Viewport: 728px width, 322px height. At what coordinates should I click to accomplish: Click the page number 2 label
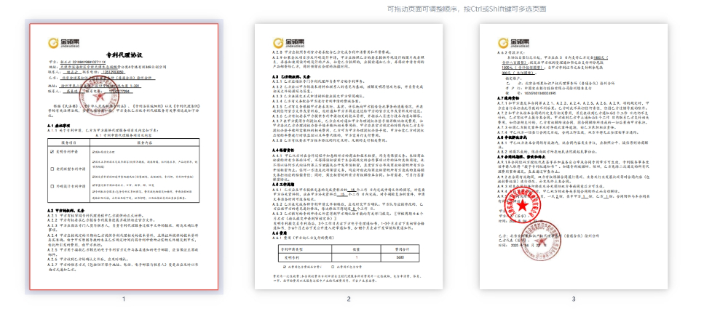click(x=349, y=299)
